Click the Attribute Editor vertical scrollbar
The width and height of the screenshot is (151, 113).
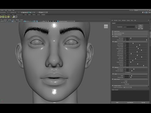pyautogui.click(x=148, y=59)
